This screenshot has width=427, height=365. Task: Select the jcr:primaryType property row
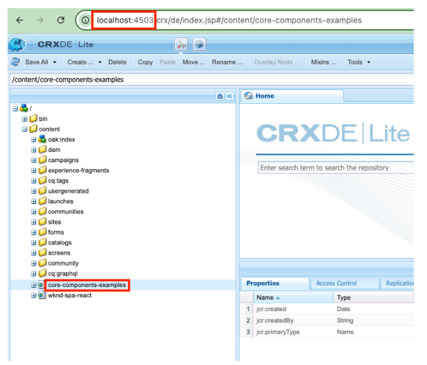coord(327,332)
